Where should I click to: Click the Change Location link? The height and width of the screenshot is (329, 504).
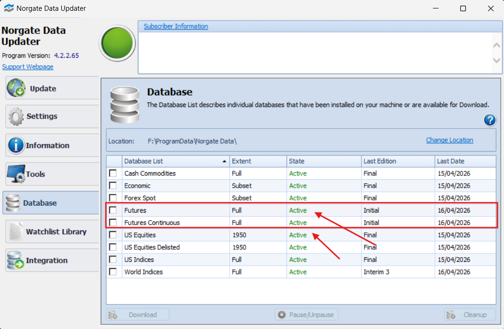[449, 140]
